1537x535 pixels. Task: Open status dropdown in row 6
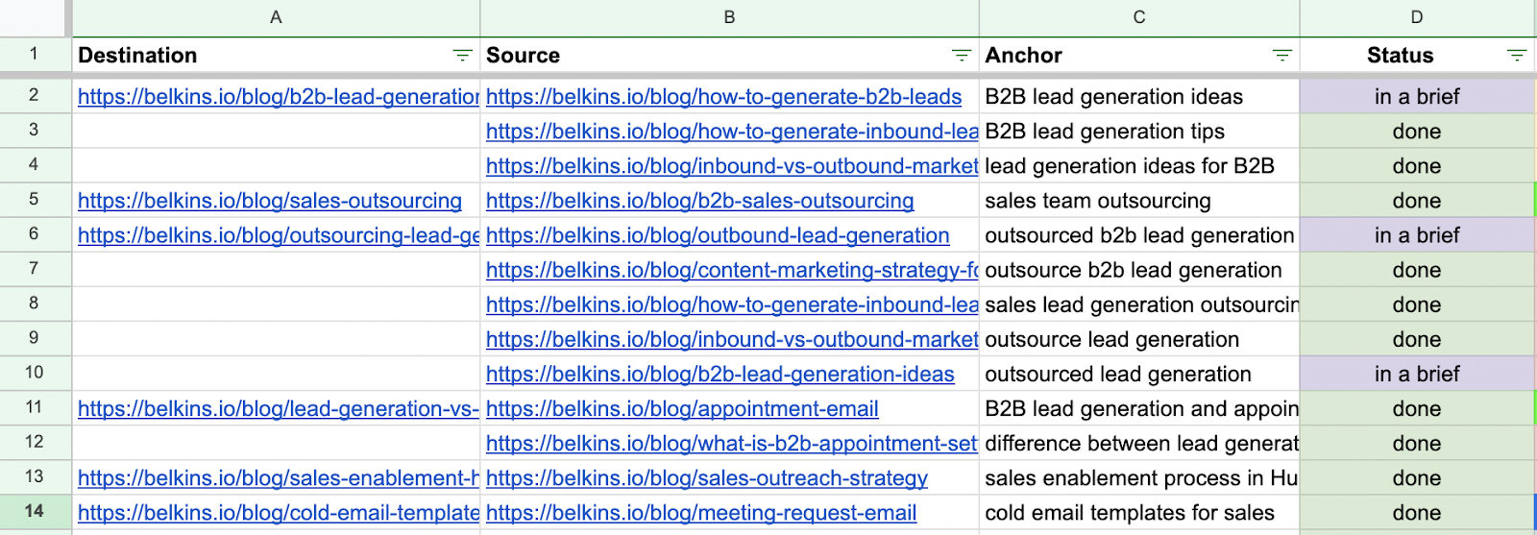coord(1417,235)
